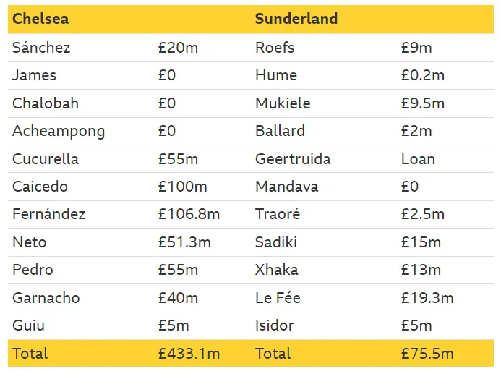Select the Fernández name cell
Viewport: 501px width, 371px height.
click(x=48, y=214)
